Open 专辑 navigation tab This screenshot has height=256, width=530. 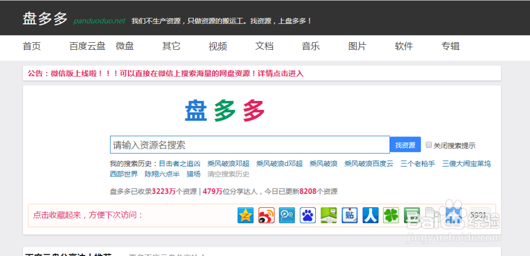[x=450, y=46]
